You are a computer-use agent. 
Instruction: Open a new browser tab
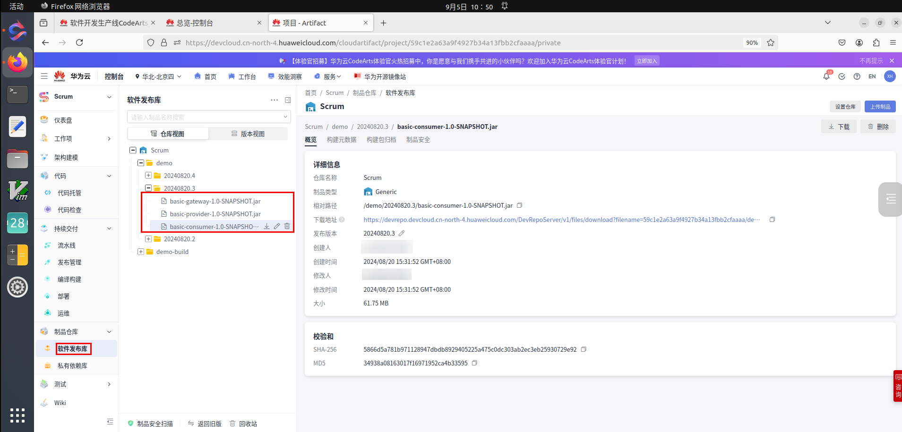click(x=383, y=23)
